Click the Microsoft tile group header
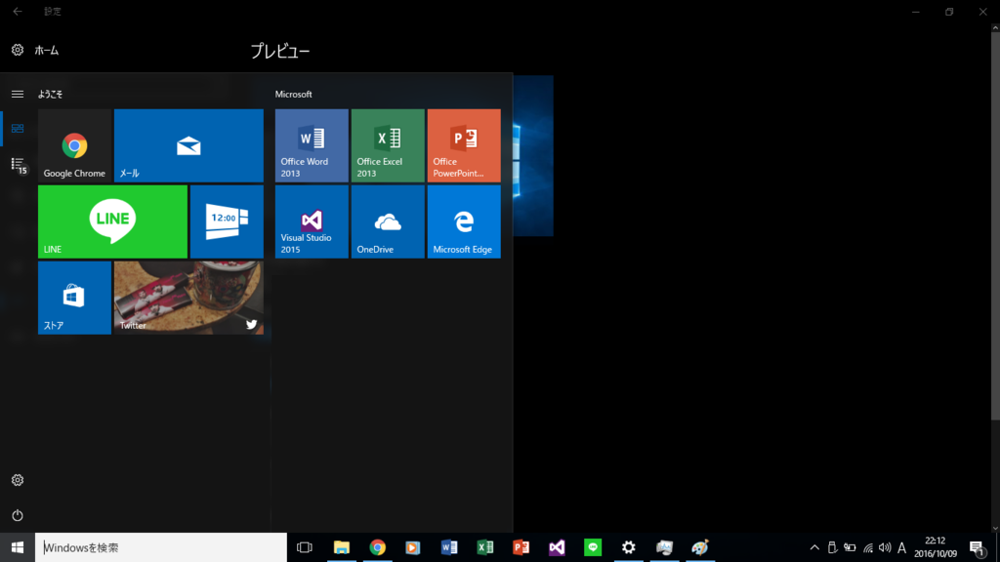Screen dimensions: 1000x562 click(x=293, y=95)
